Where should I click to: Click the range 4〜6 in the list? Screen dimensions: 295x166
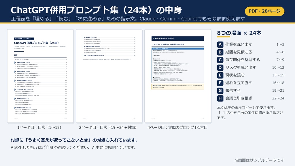[280, 52]
